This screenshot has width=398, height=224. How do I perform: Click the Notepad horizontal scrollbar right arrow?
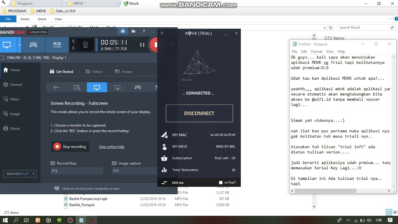[x=389, y=191]
